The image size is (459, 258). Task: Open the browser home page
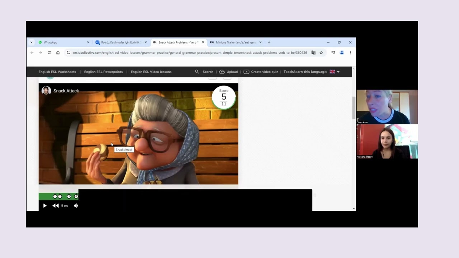[58, 53]
